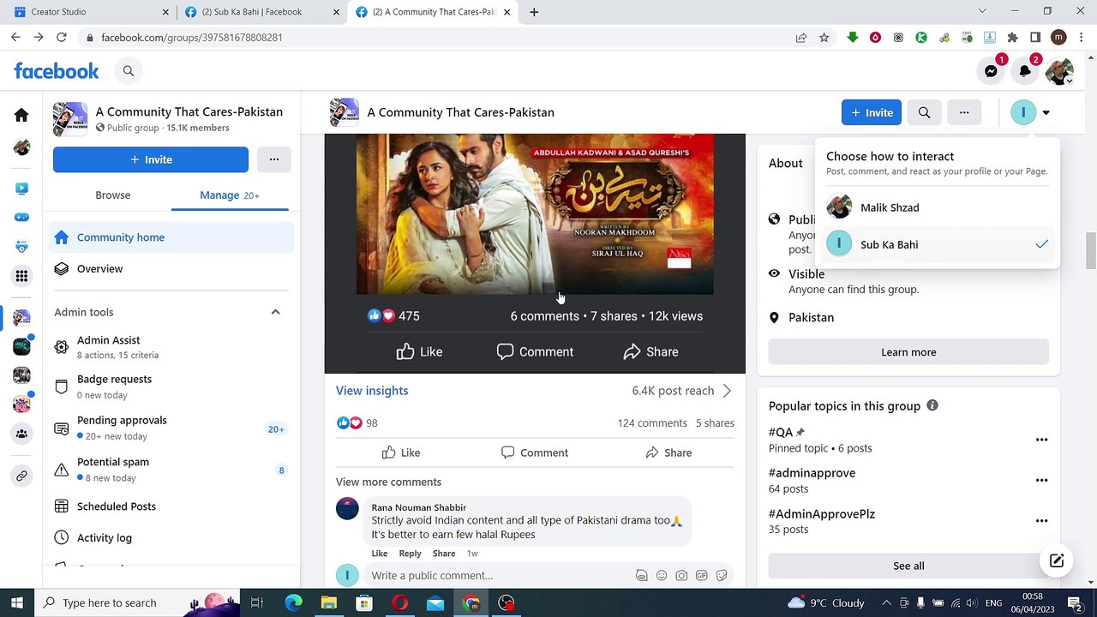Open Overview menu item

171,269
